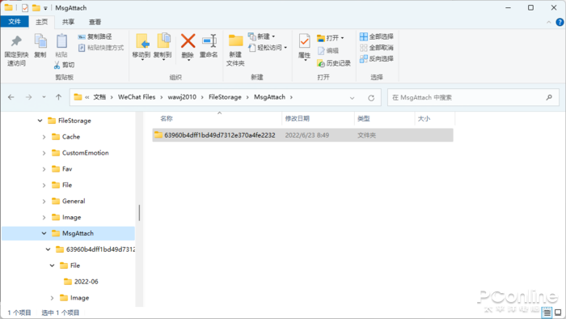Collapse FileStorage tree node
566x319 pixels.
tap(40, 121)
